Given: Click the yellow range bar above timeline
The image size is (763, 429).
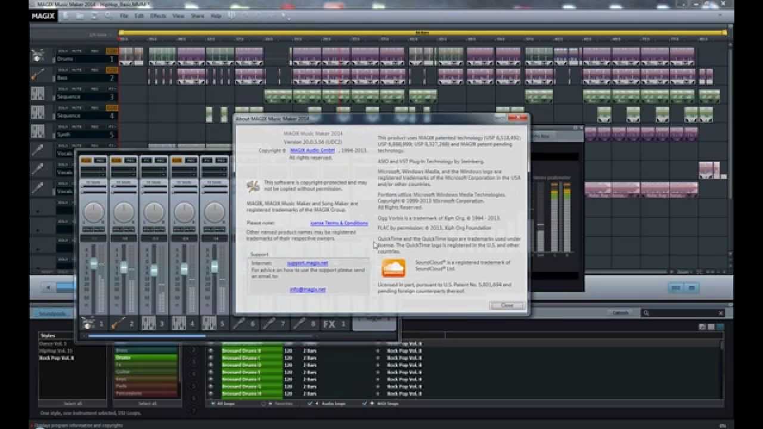Looking at the screenshot, I should click(x=422, y=32).
